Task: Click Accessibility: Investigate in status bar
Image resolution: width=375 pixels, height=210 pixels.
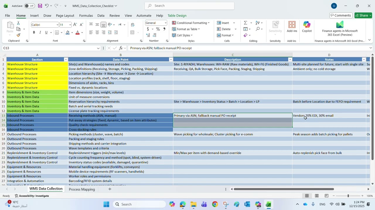Action: (32, 196)
